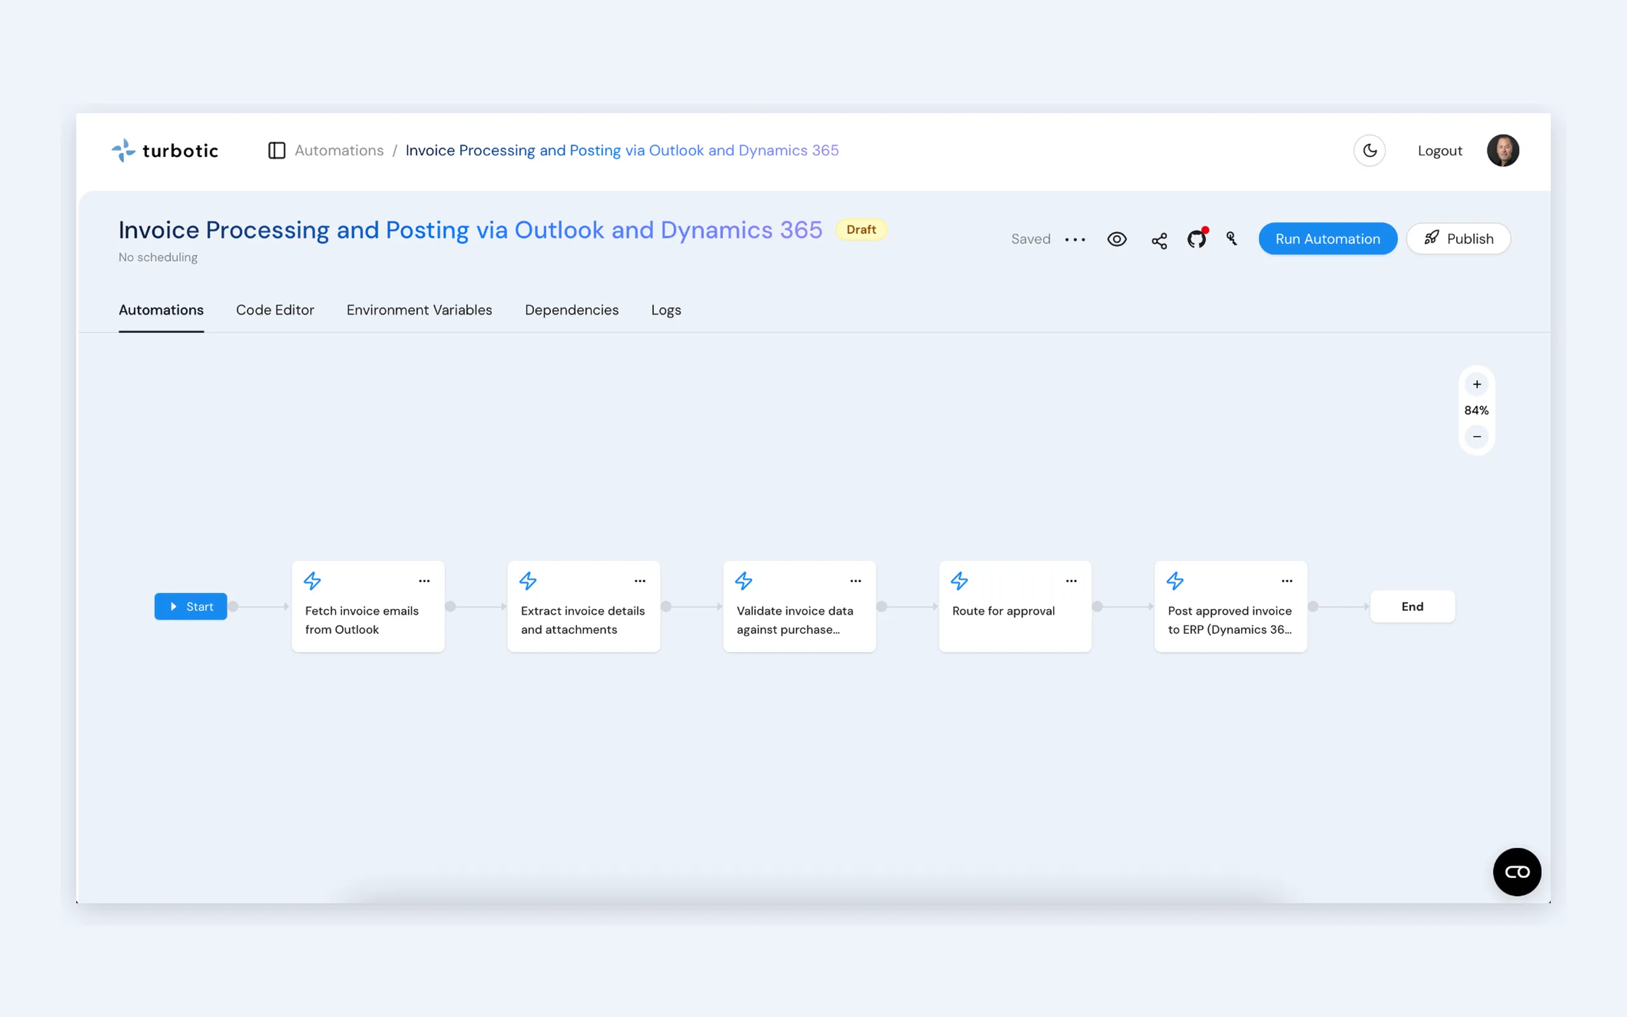This screenshot has width=1627, height=1017.
Task: Click lightning icon on Fetch invoice emails step
Action: (x=313, y=580)
